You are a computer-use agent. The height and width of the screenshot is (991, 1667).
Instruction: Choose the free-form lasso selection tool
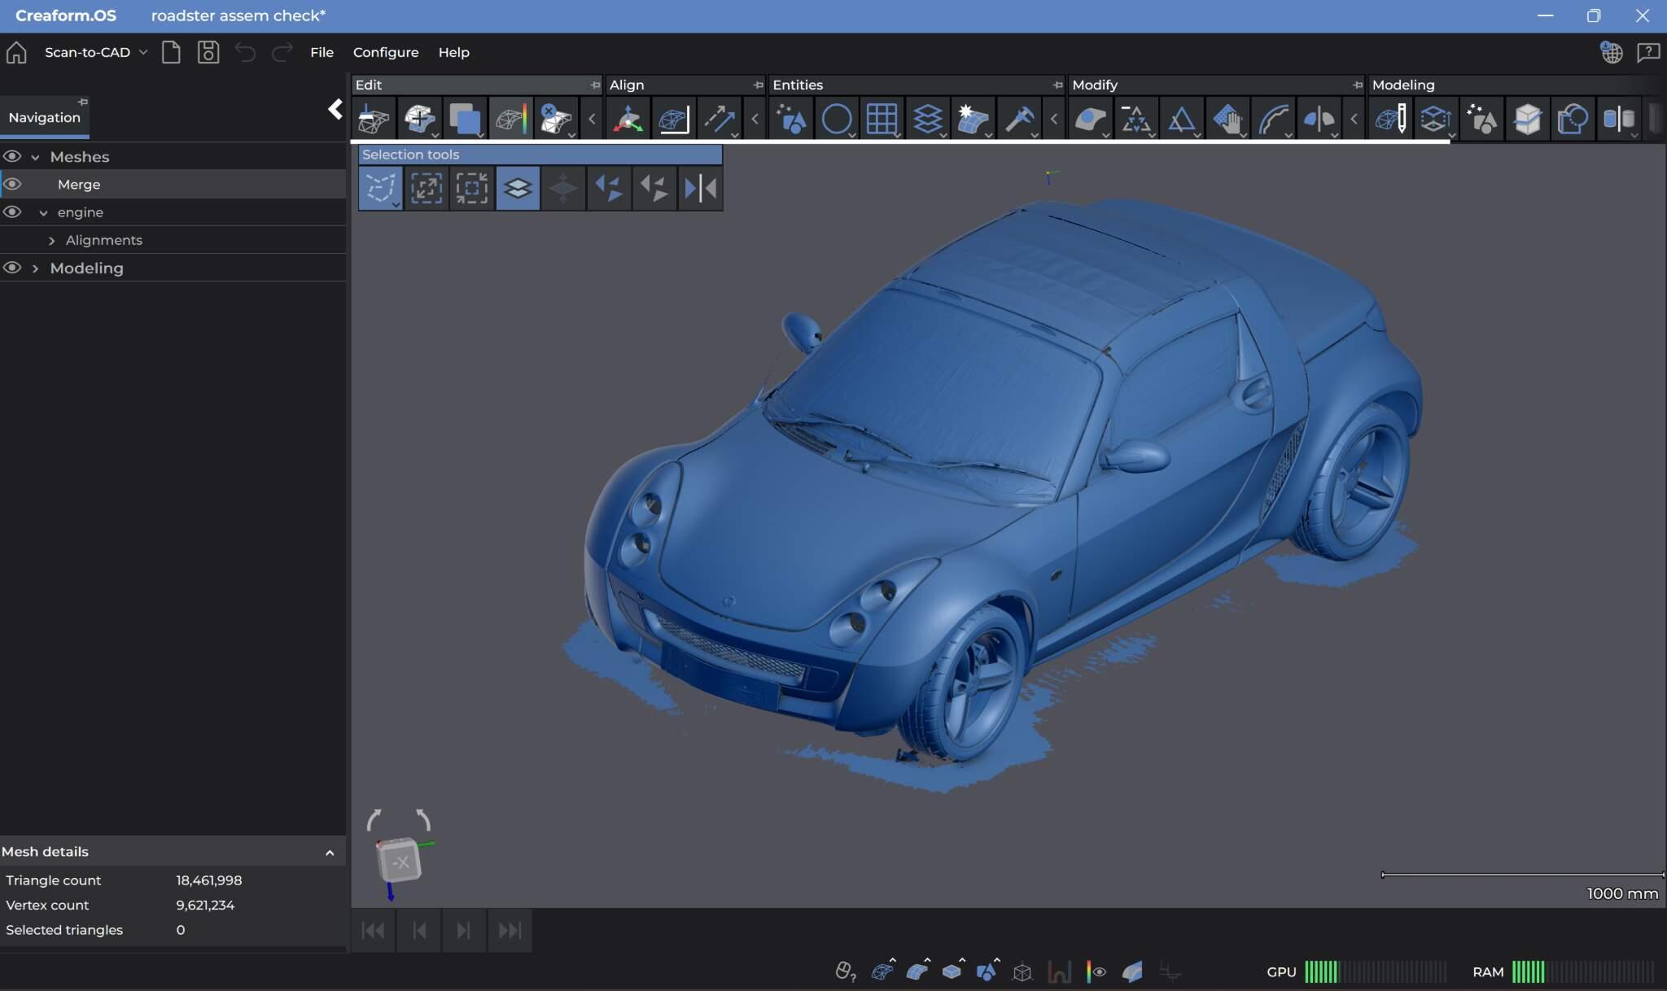pos(380,188)
